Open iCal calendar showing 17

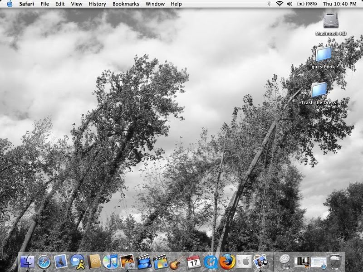point(194,262)
